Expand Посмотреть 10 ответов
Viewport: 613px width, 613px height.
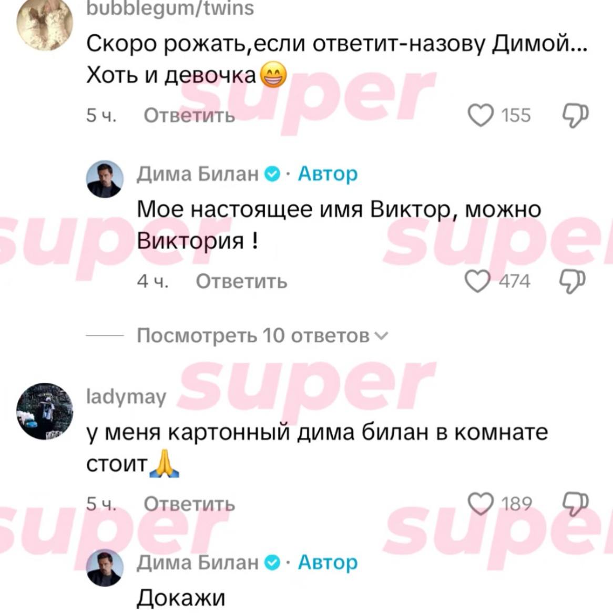point(262,335)
